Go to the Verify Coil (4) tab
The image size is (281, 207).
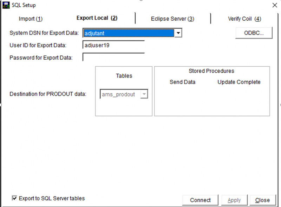tap(244, 19)
